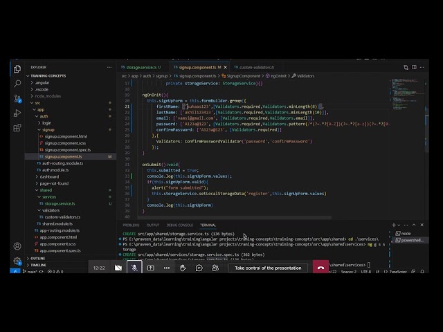Switch to DEBUG CONSOLE panel tab
443x332 pixels.
click(180, 225)
